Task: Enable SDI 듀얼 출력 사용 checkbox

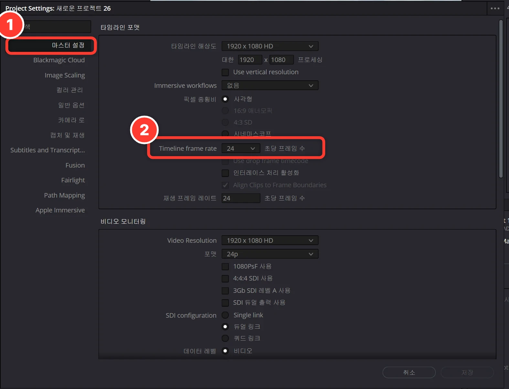Action: [225, 303]
